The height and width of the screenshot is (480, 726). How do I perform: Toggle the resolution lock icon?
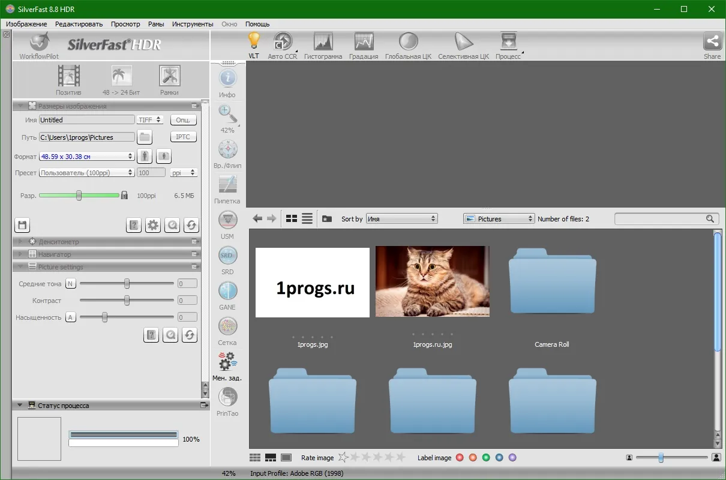pos(125,195)
